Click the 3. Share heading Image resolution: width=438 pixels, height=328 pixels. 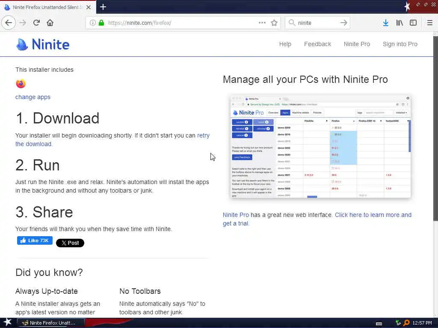(x=44, y=212)
